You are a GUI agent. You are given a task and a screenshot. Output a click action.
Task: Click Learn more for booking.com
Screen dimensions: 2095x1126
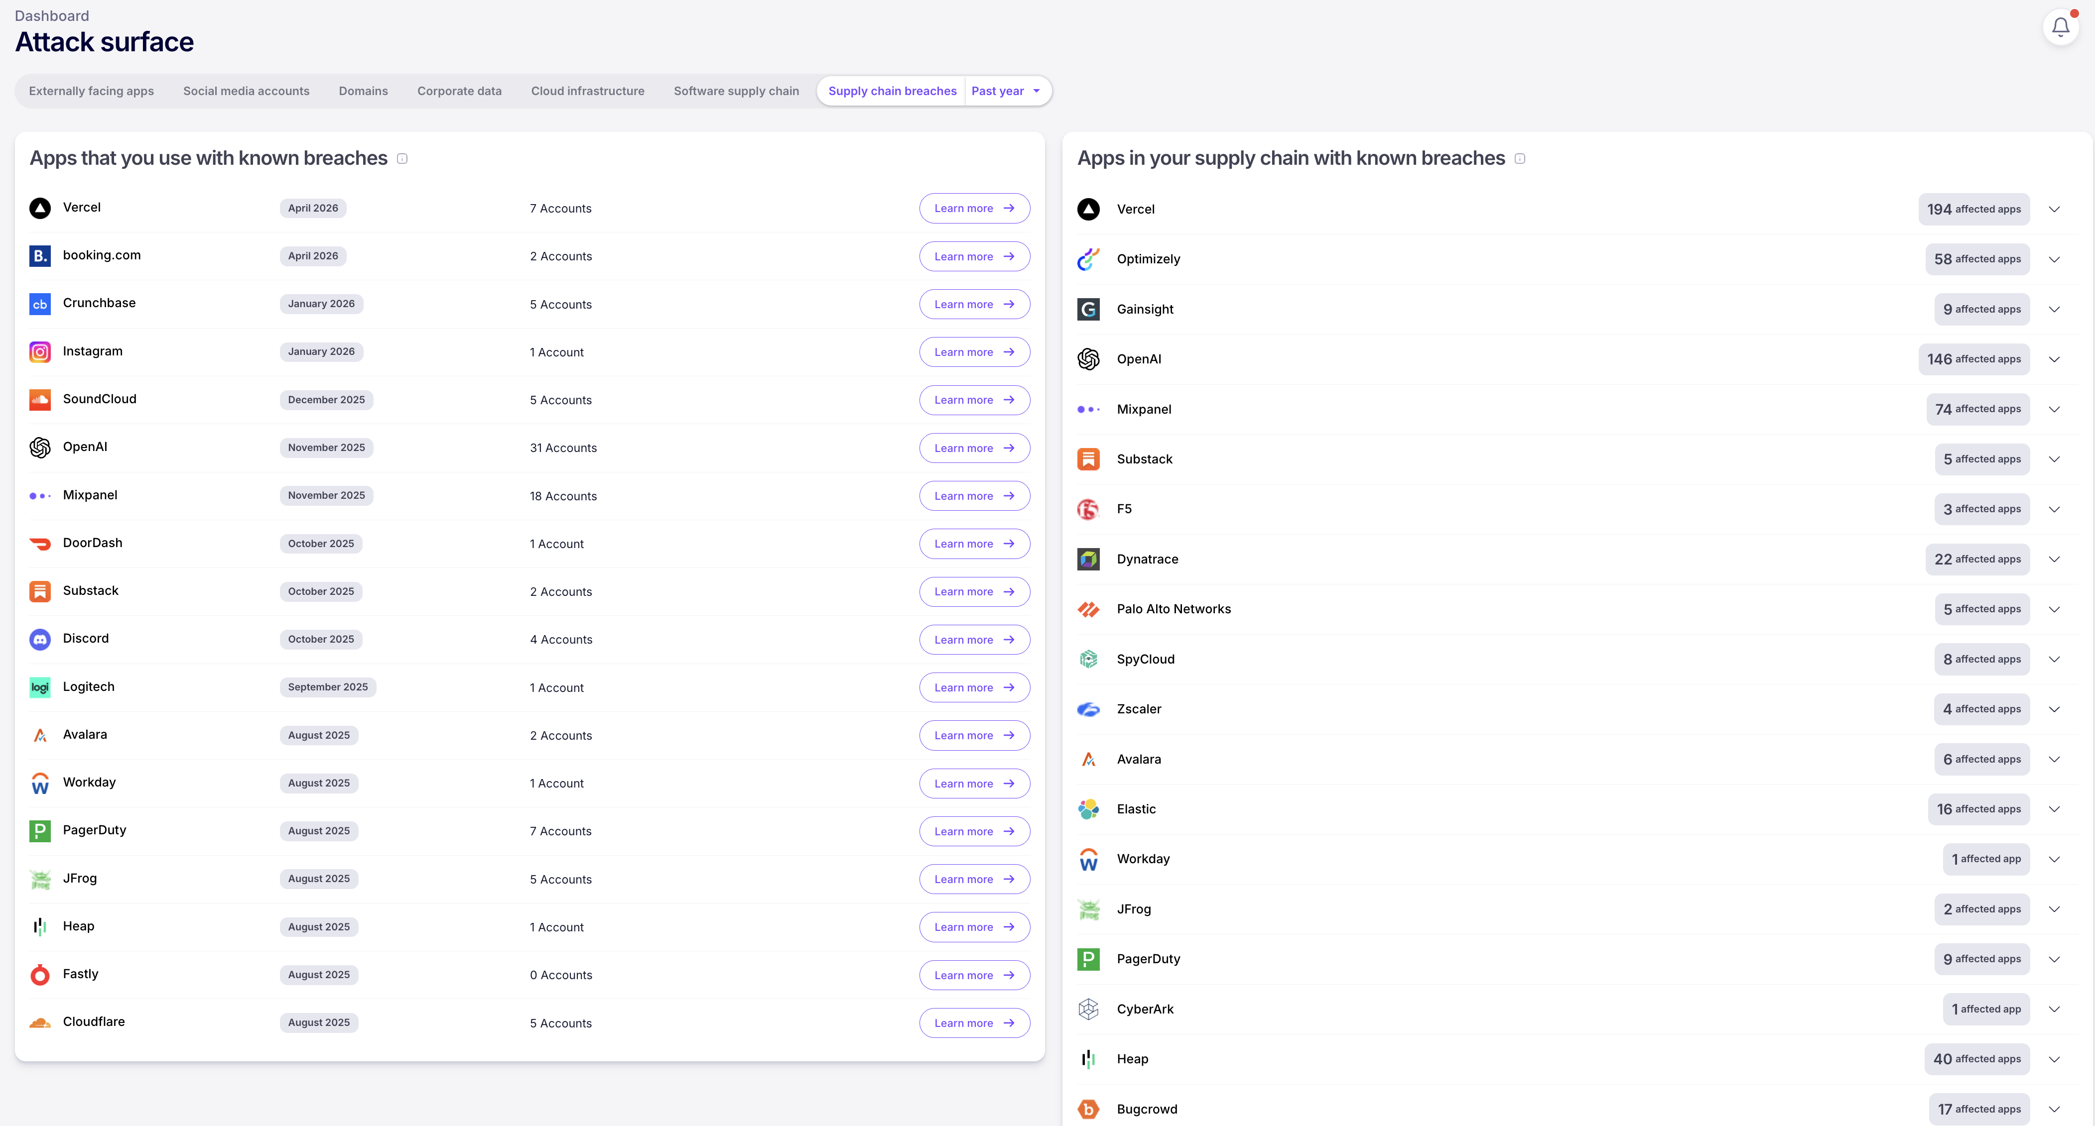point(974,256)
